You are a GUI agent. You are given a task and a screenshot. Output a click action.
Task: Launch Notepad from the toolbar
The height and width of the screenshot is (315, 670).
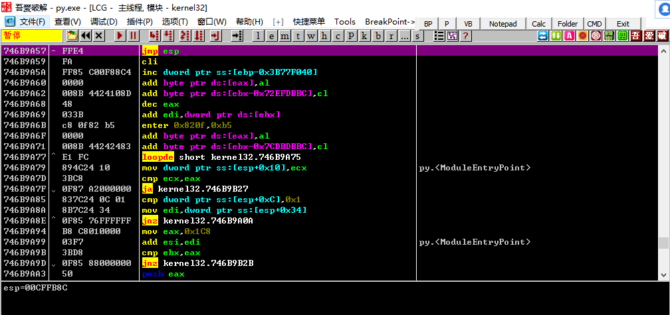pyautogui.click(x=503, y=24)
